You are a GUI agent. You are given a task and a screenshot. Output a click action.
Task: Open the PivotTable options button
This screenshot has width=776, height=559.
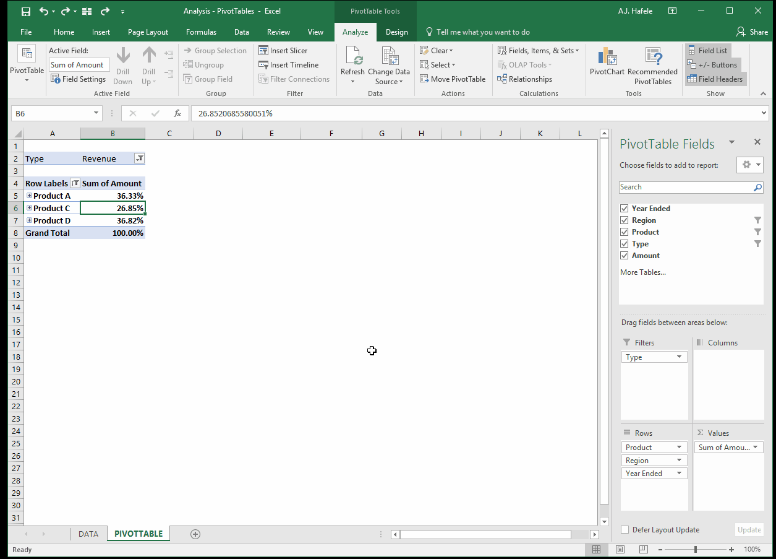pos(27,64)
